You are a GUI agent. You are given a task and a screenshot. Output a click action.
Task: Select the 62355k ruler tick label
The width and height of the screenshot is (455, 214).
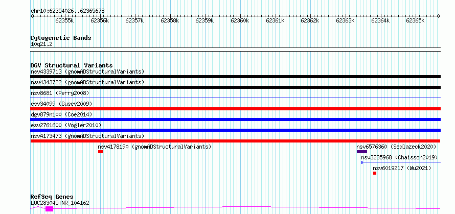(x=65, y=20)
